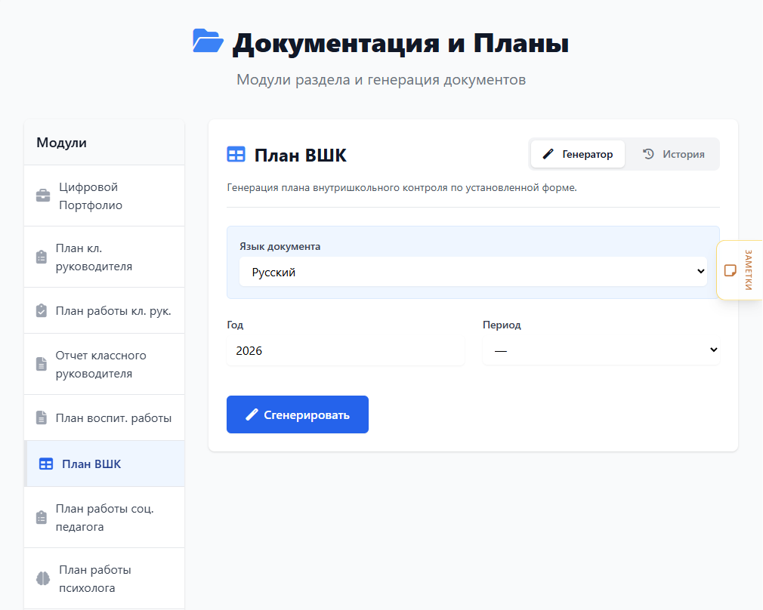Screen dimensions: 763x610
Task: Open the План кл. руководителя module
Action: coord(104,257)
